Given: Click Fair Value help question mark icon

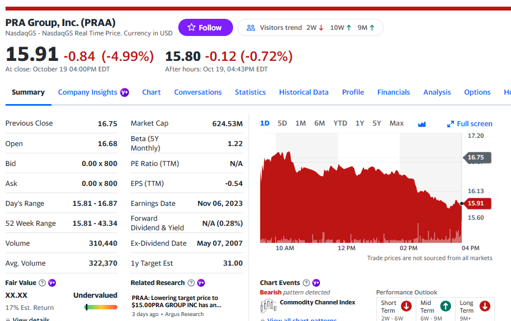Looking at the screenshot, I should (42, 283).
